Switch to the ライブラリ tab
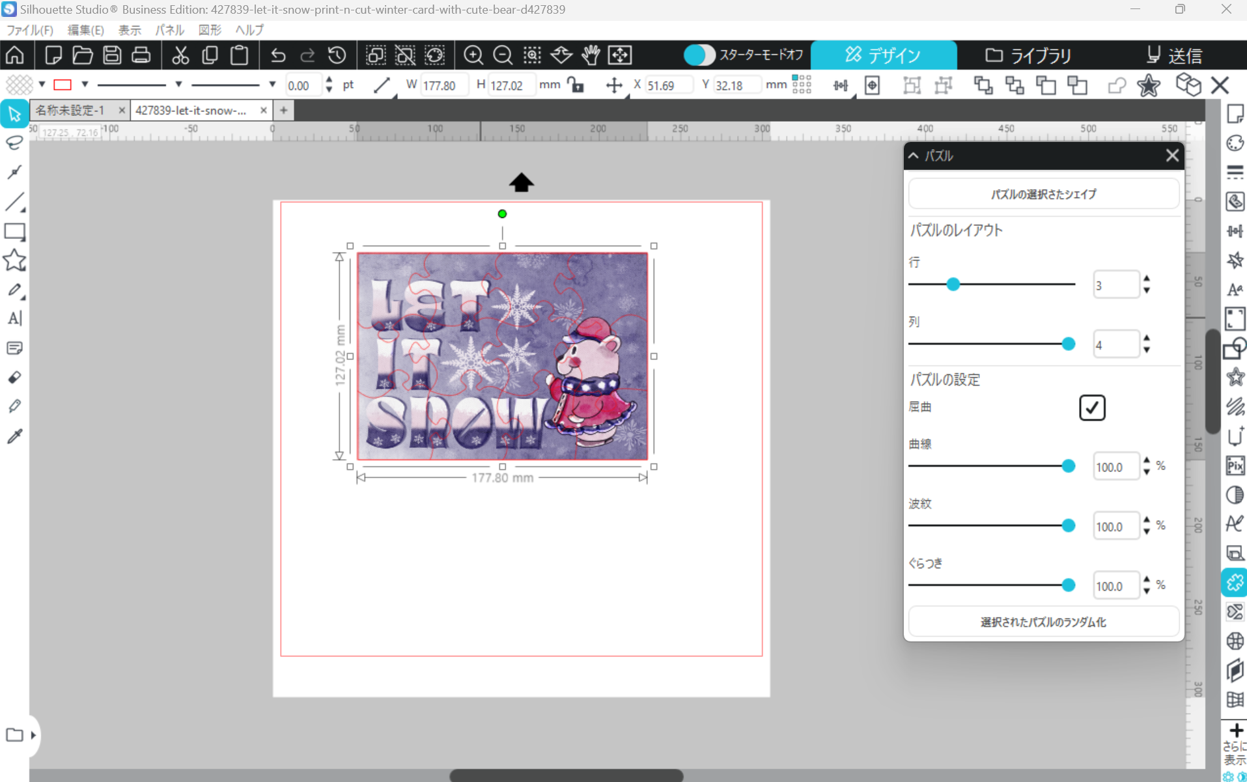1247x782 pixels. [1028, 55]
